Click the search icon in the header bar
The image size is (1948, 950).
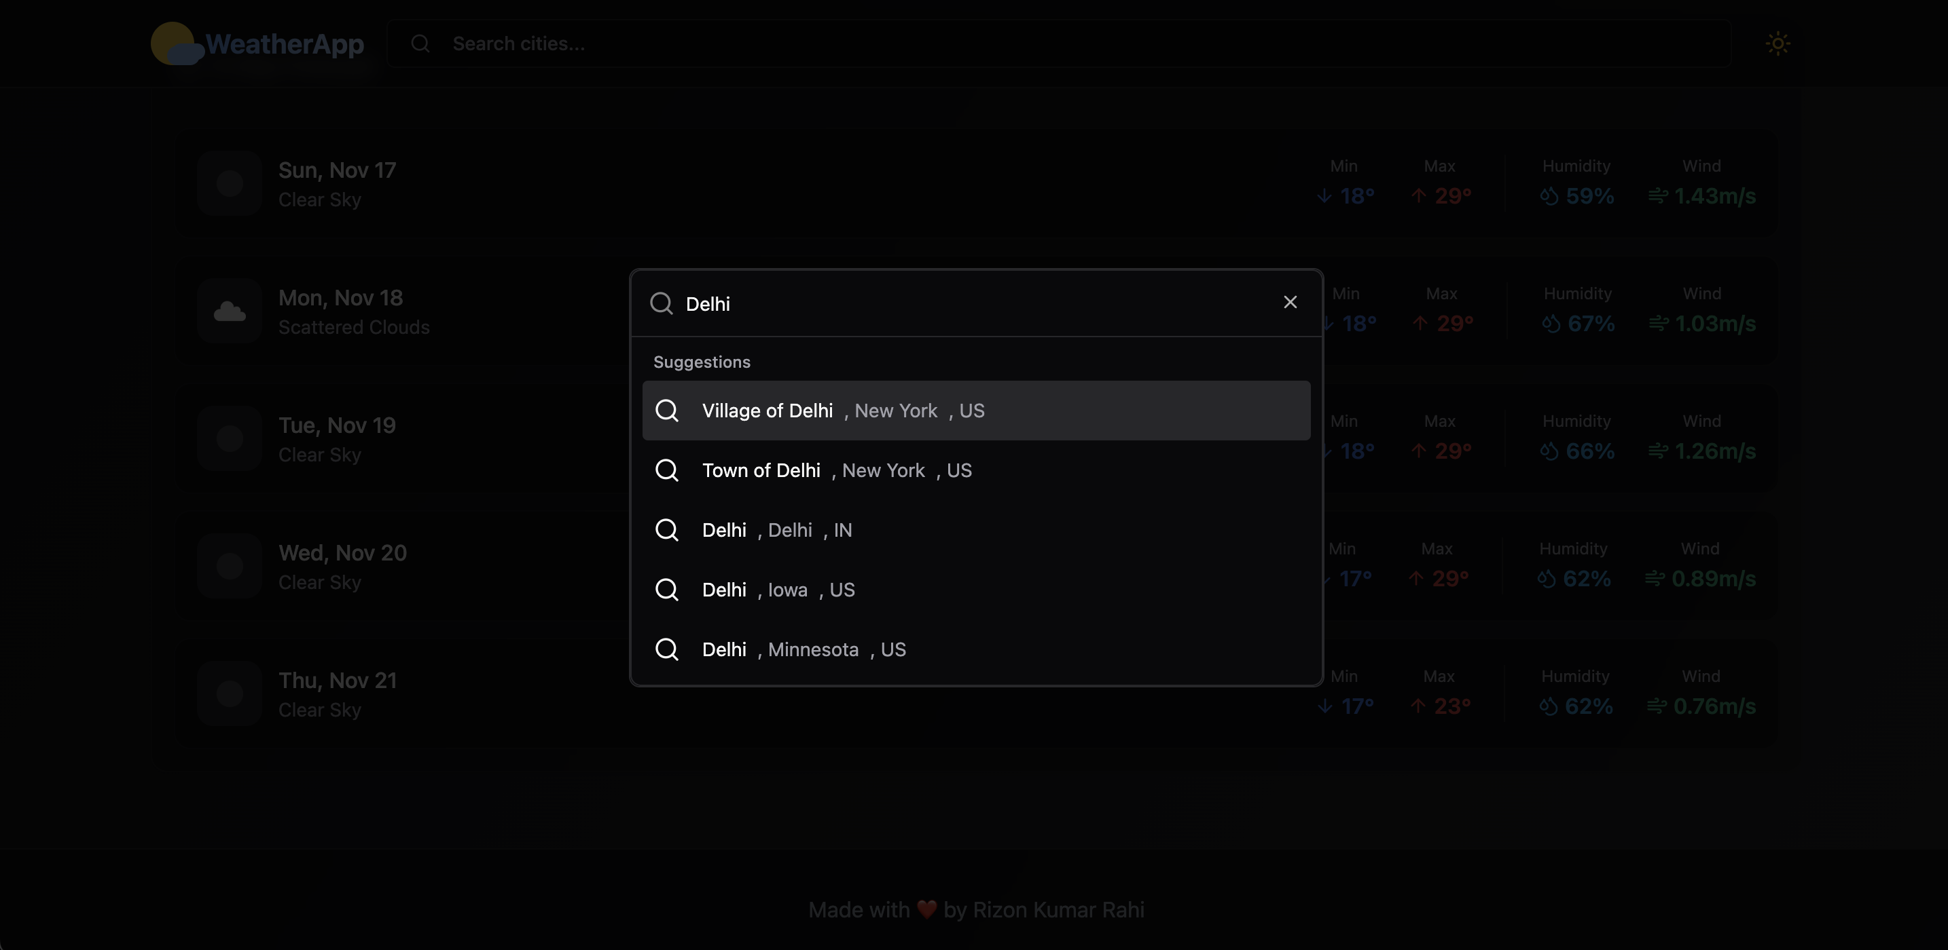pos(420,44)
